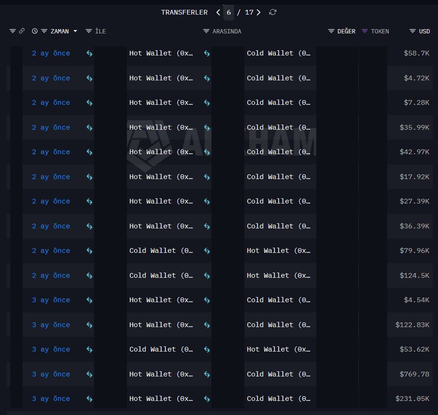Image resolution: width=438 pixels, height=415 pixels.
Task: Select the $27.39K value
Action: 415,201
